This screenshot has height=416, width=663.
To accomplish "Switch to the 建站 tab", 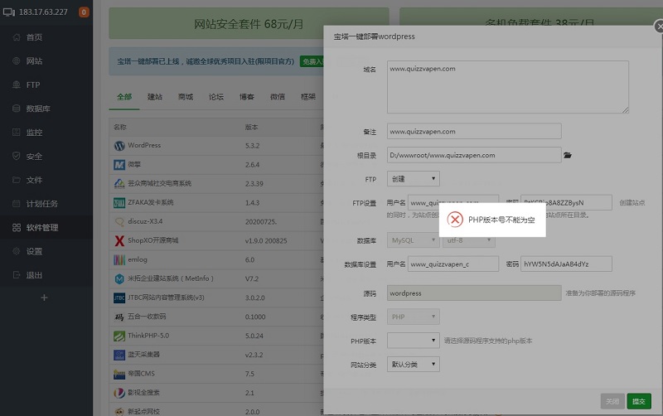I will coord(155,97).
